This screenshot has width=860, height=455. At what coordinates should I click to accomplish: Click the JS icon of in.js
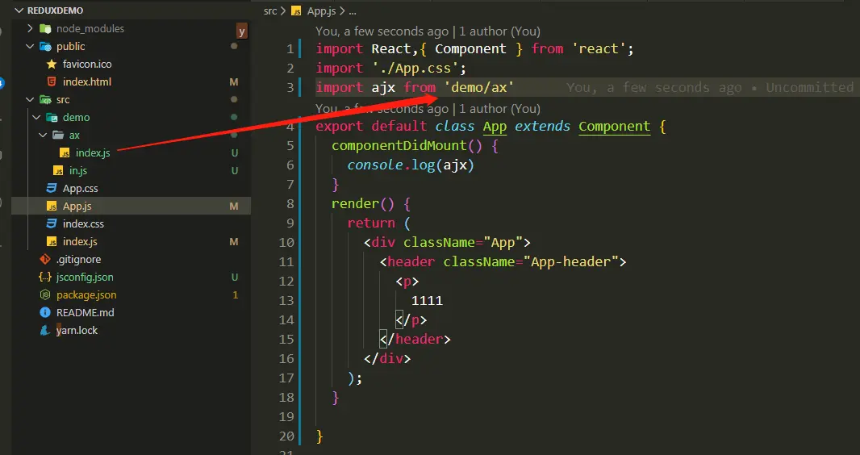57,170
